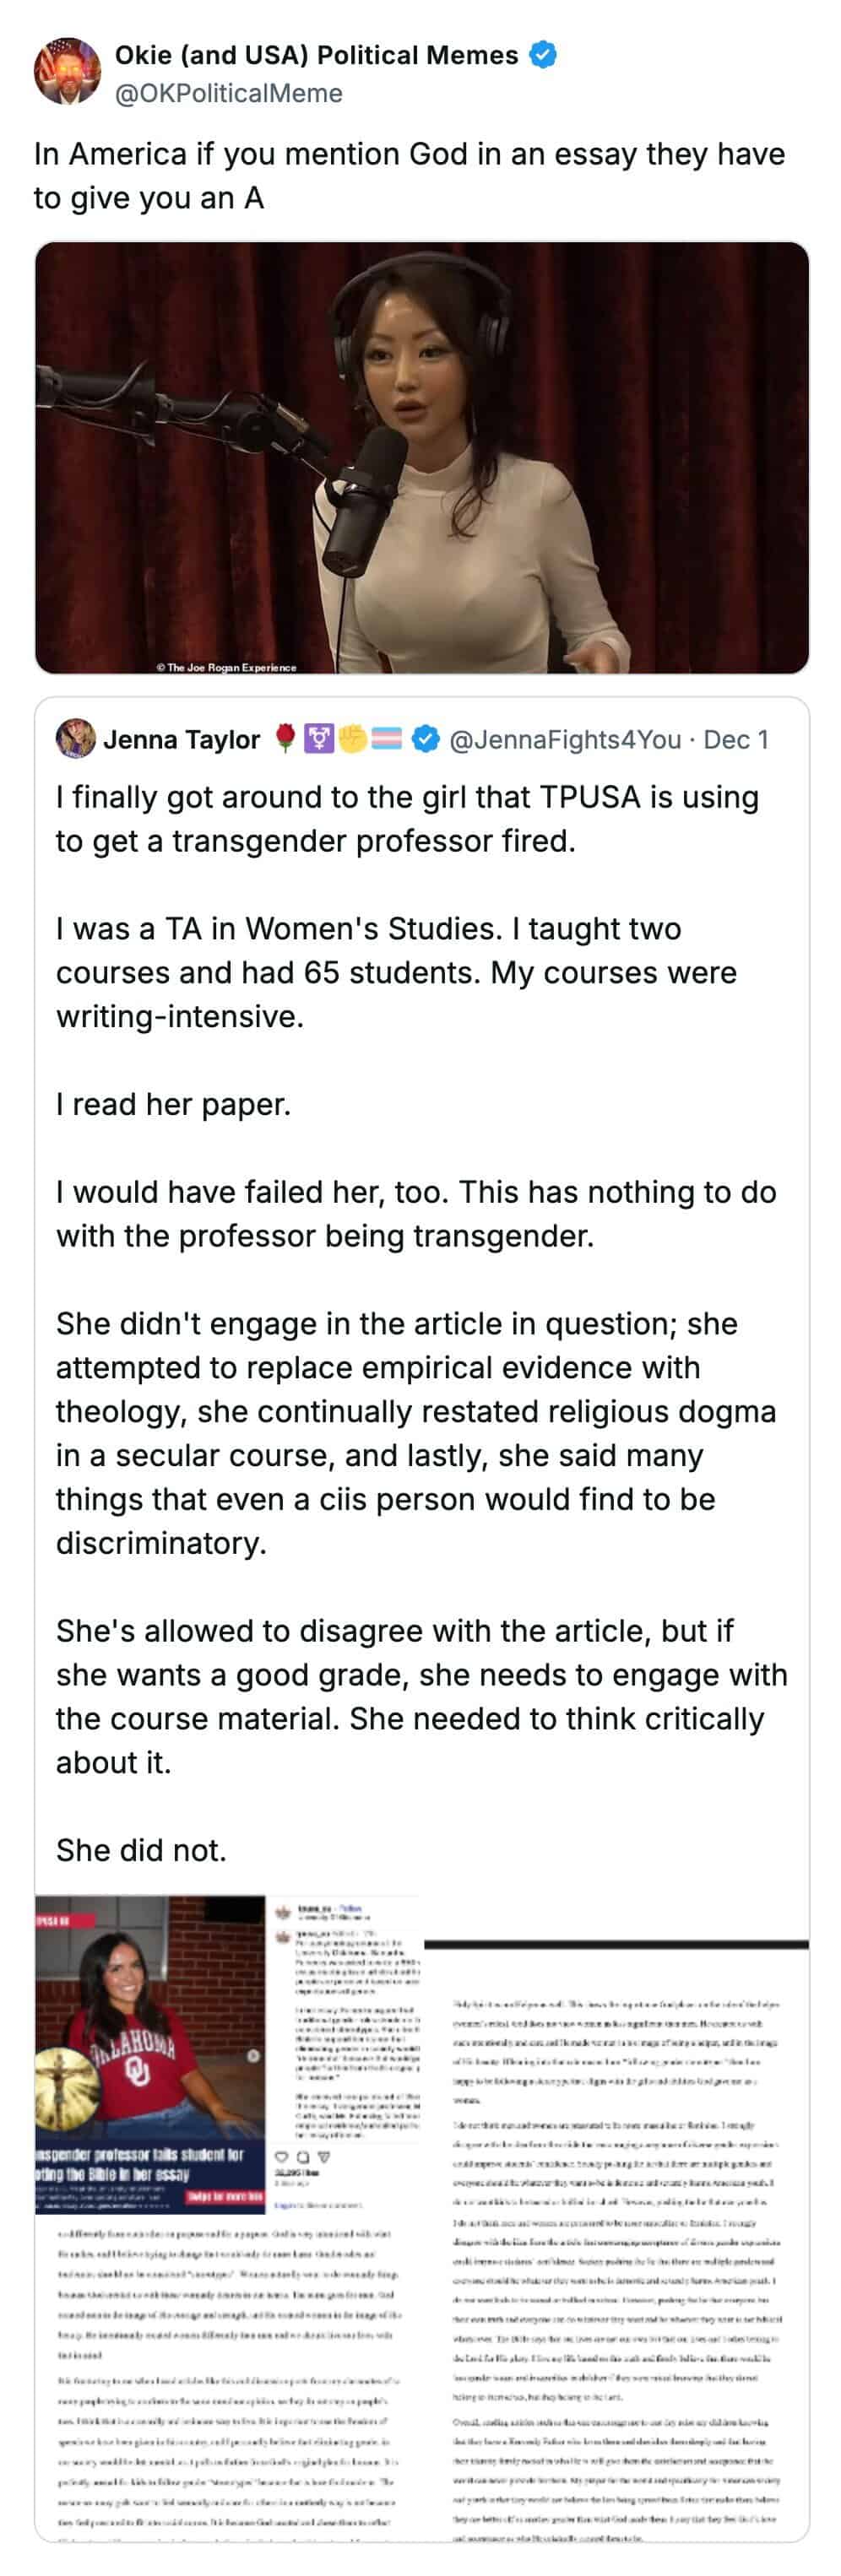The image size is (841, 2576).
Task: Click 'The Joe Rogan Experience' watermark caption
Action: click(x=226, y=667)
